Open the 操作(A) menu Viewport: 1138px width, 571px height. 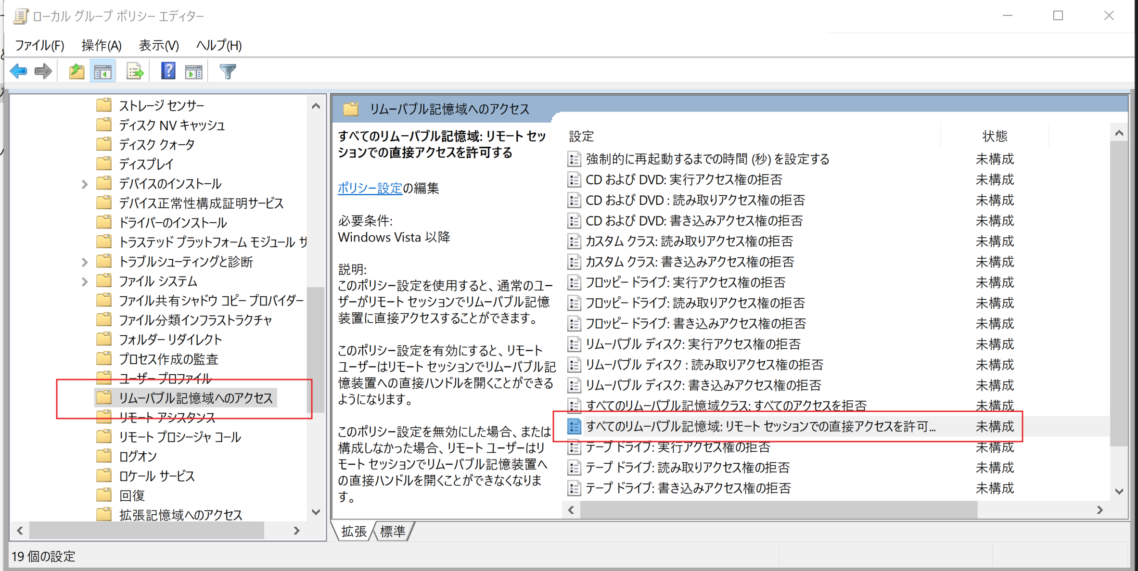[101, 45]
